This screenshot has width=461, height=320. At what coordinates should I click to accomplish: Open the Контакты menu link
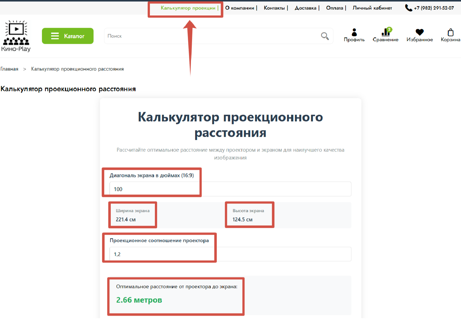(x=274, y=8)
